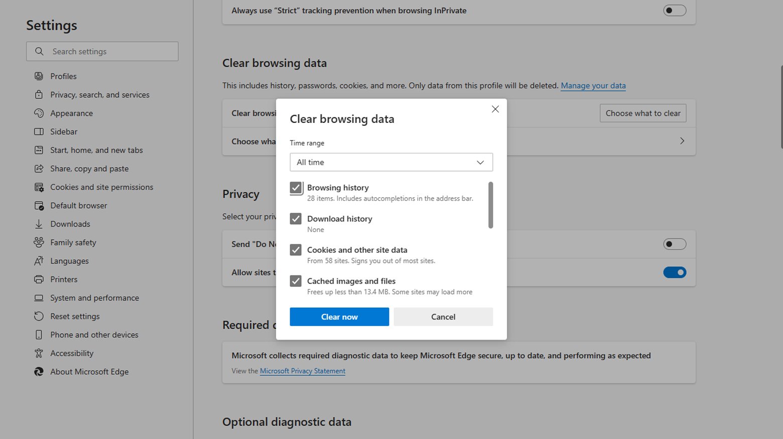Screen dimensions: 783x439
Task: Open the Manage your data link
Action: [x=593, y=85]
